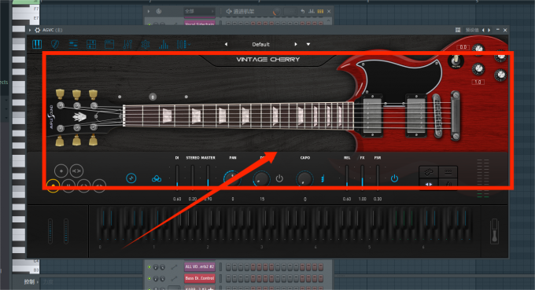This screenshot has width=535, height=290.
Task: Select the ALL VO..erb2 #2 channel button
Action: click(200, 267)
